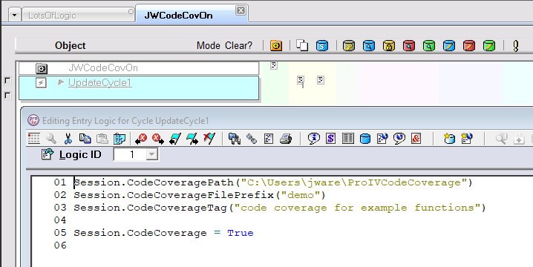This screenshot has height=267, width=533.
Task: Tick the checkbox left of UpdateCycle1 row
Action: click(7, 81)
